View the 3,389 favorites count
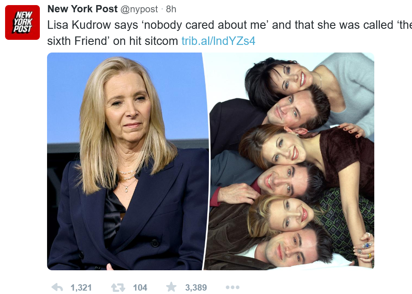 (x=196, y=288)
